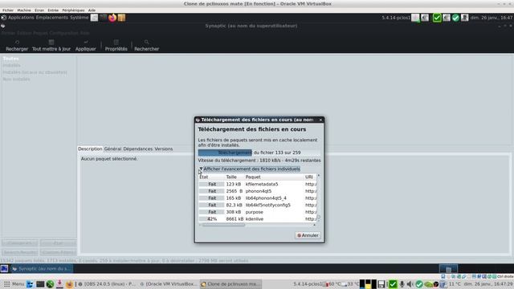This screenshot has height=289, width=514.
Task: Select the purpose package row
Action: (257, 212)
